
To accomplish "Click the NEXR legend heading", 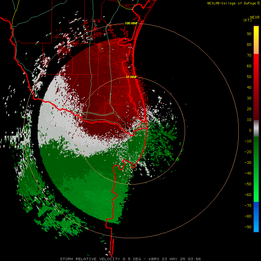I will point(255,17).
